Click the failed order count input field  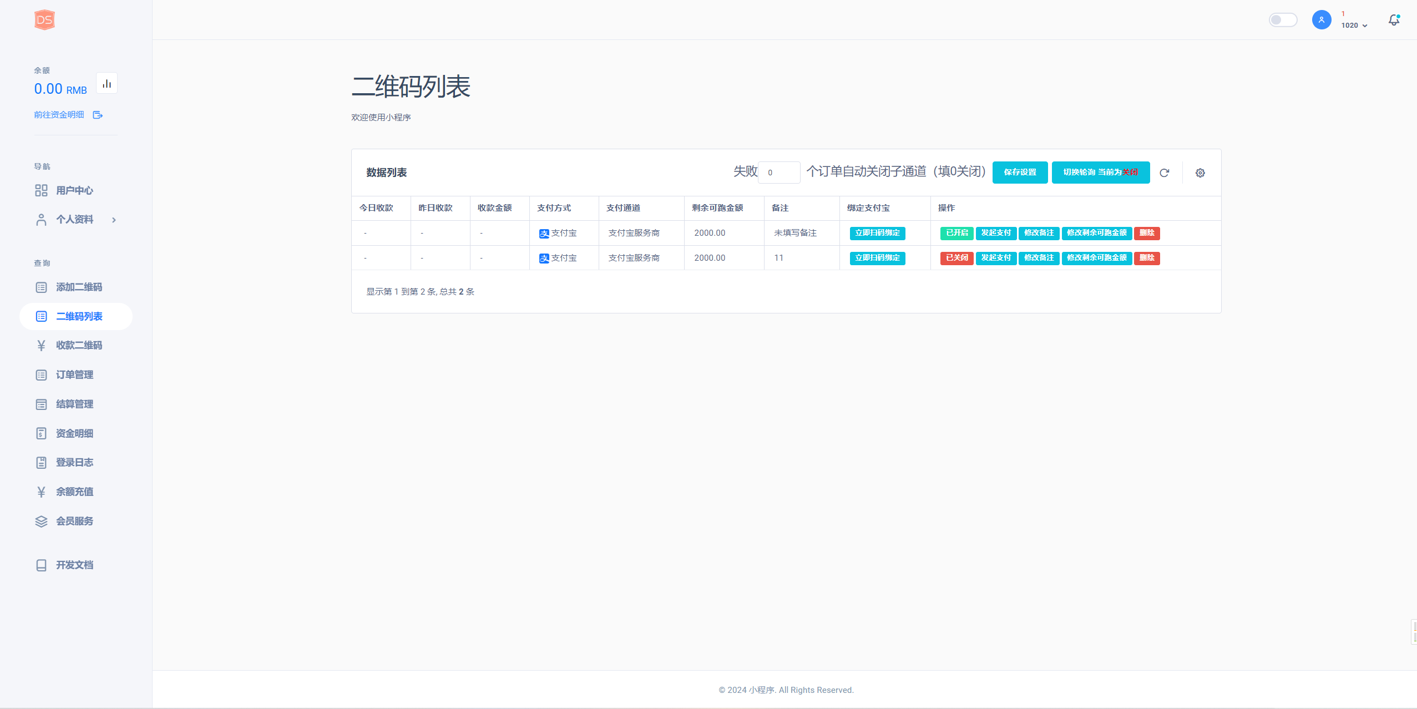coord(779,173)
